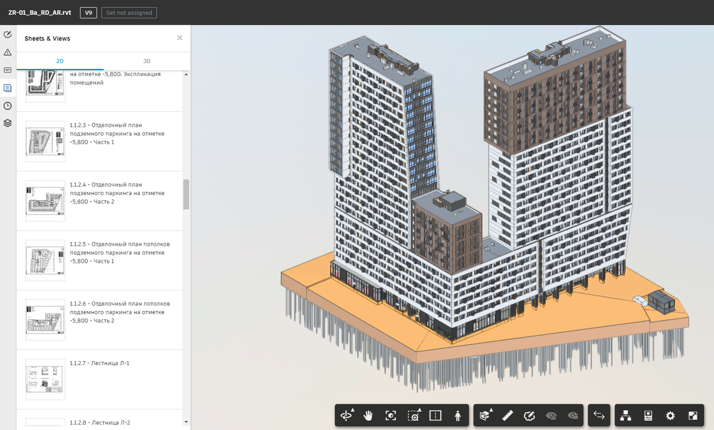Click the sheets list scrollbar thumb
The height and width of the screenshot is (430, 714).
(186, 194)
